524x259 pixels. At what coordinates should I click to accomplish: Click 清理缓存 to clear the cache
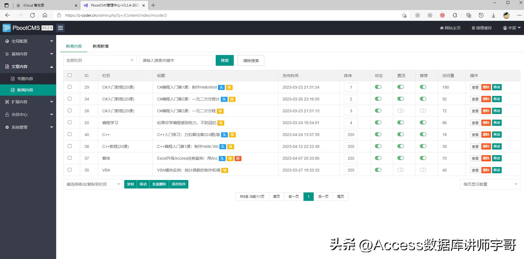[482, 28]
